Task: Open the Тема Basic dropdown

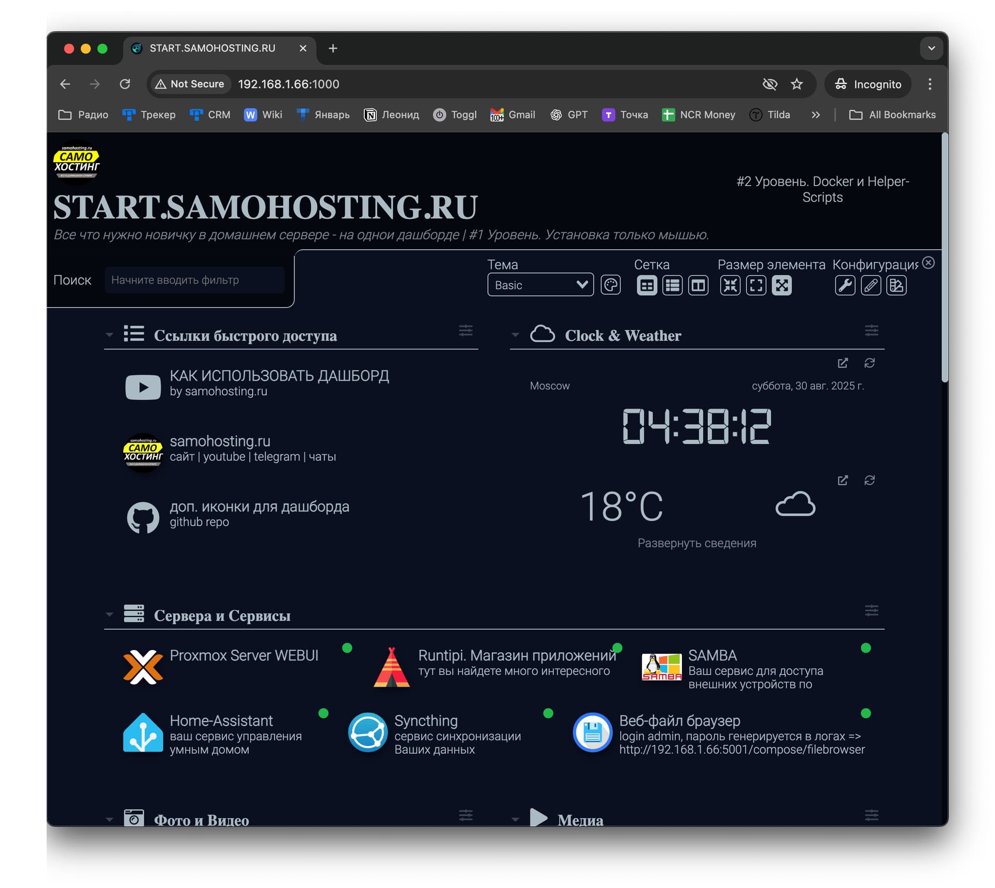Action: [x=540, y=285]
